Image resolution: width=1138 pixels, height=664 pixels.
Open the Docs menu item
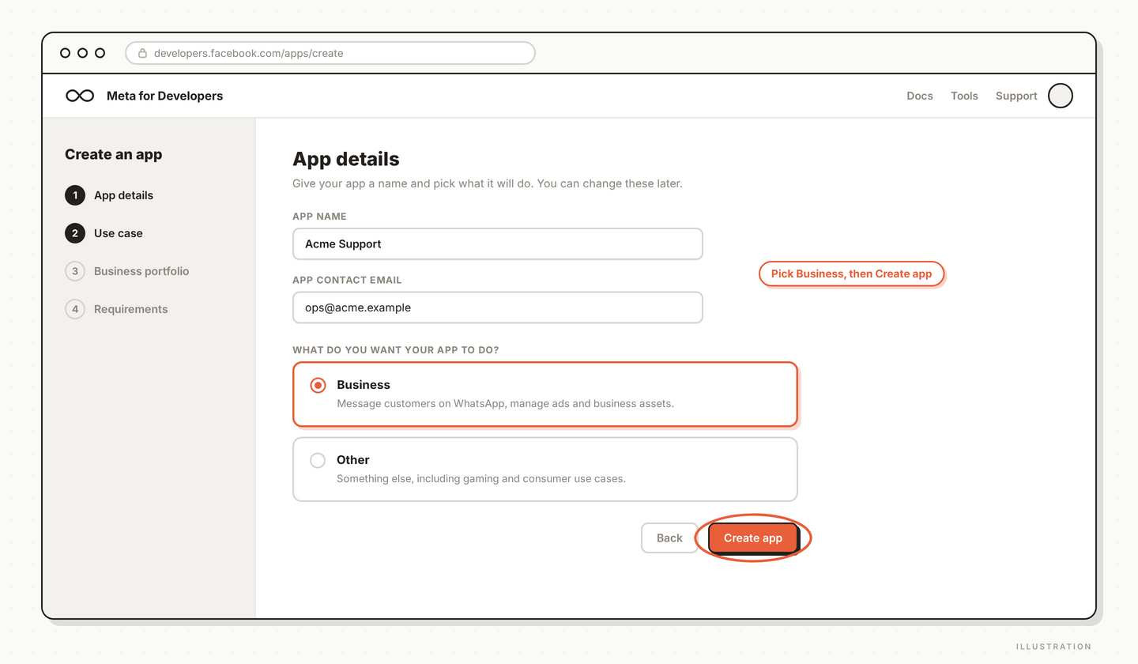(920, 96)
